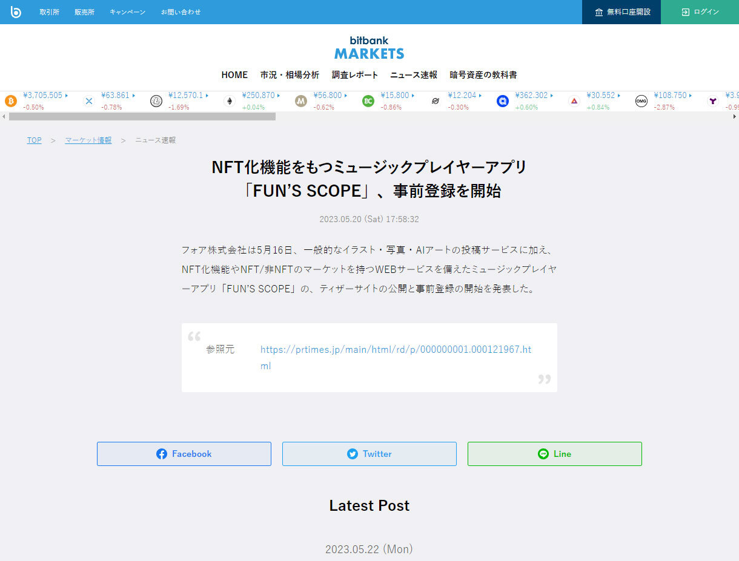This screenshot has width=739, height=561.
Task: Click the Facebook share icon
Action: point(161,453)
